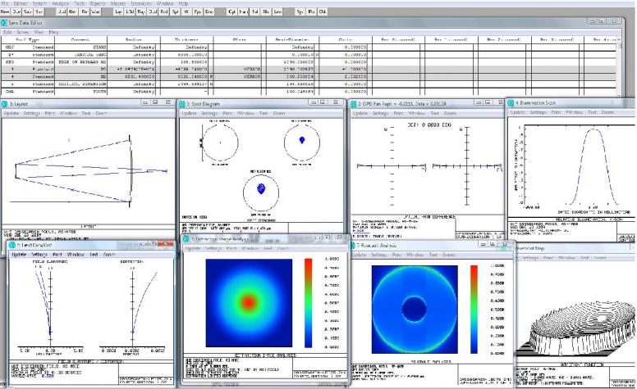The height and width of the screenshot is (389, 637).
Task: Click the Mtf toolbar button
Action: tap(186, 11)
